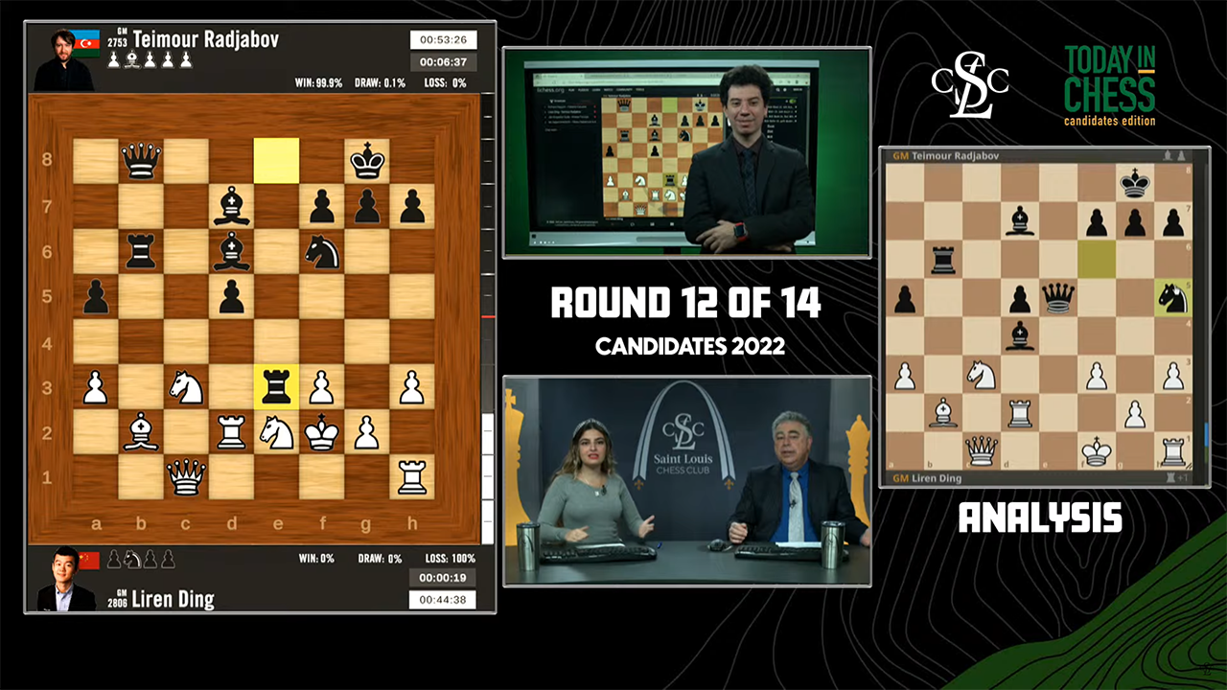Click Radjabov's 00:53:26 clock
1227x690 pixels.
[443, 40]
